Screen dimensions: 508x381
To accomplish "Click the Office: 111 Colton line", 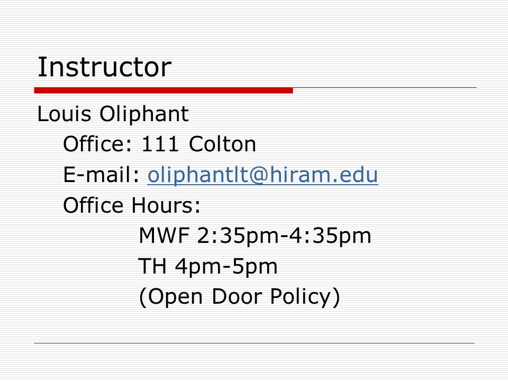I will (x=159, y=144).
